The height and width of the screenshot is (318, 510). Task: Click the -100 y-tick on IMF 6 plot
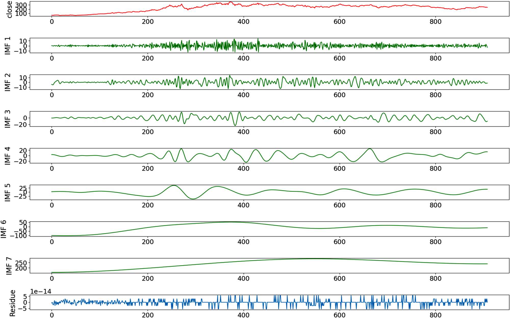pos(18,236)
